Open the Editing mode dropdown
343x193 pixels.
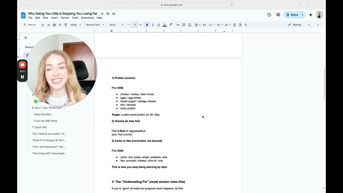(x=299, y=25)
